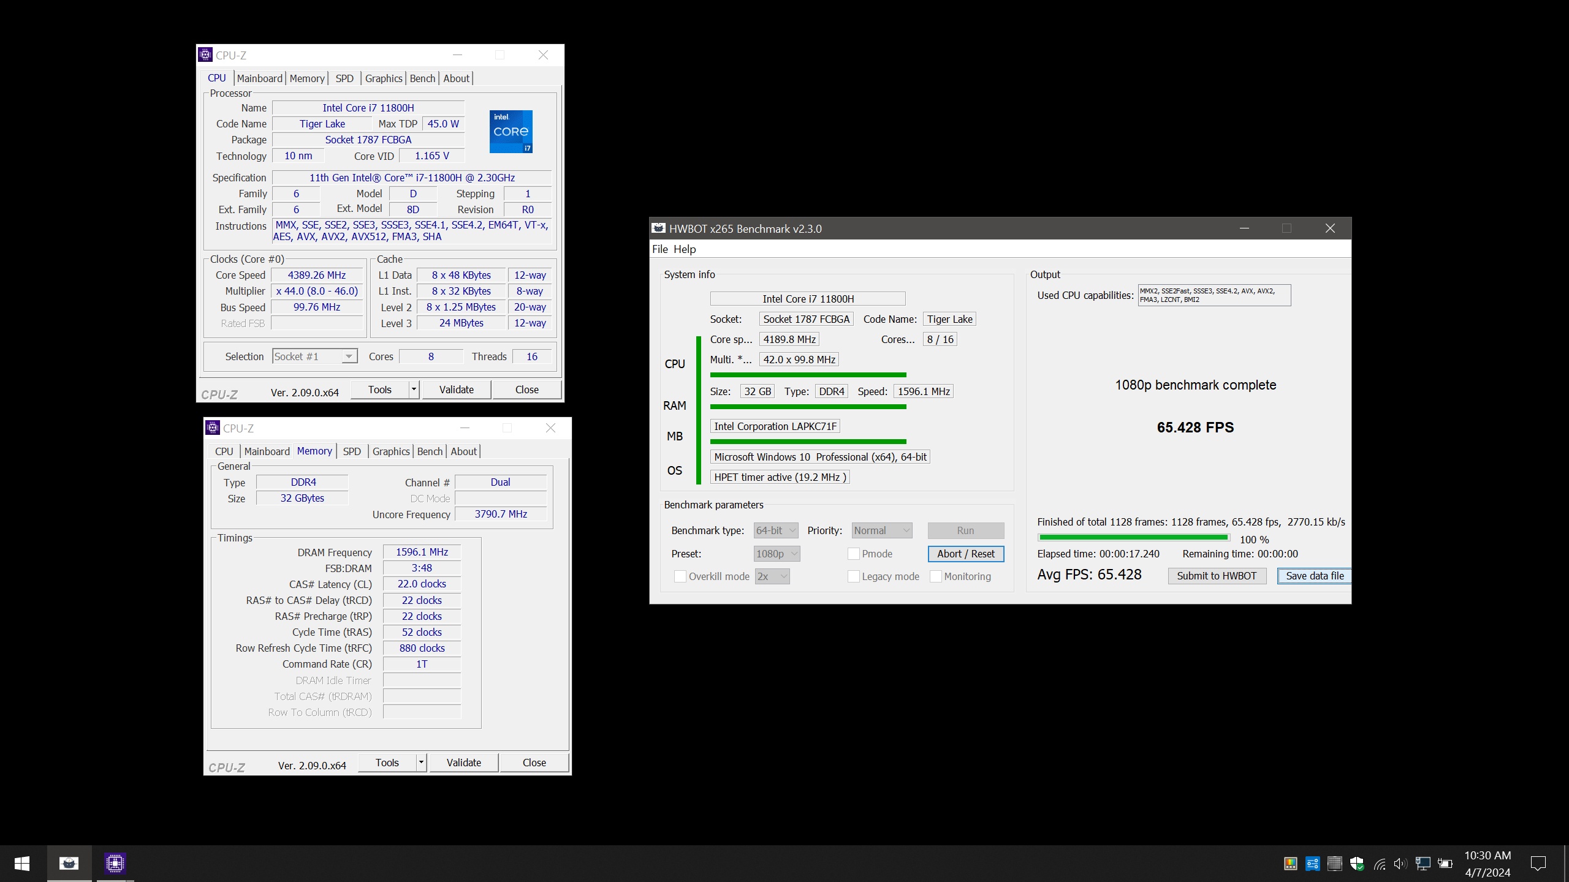Expand the Tools arrow in CPU-Z CPU window
Viewport: 1569px width, 882px height.
[x=414, y=390]
